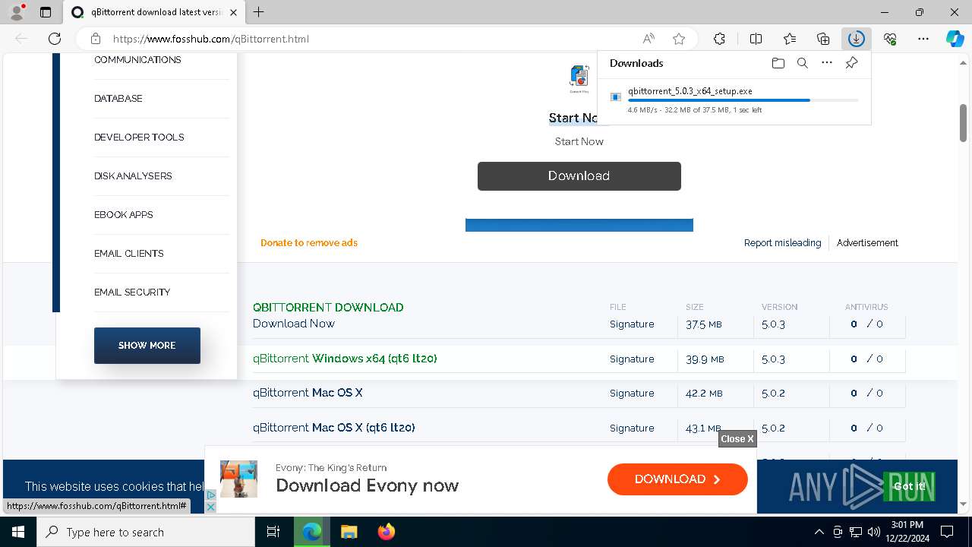Click the browser profile icon
Screen dimensions: 972x547
pyautogui.click(x=17, y=12)
